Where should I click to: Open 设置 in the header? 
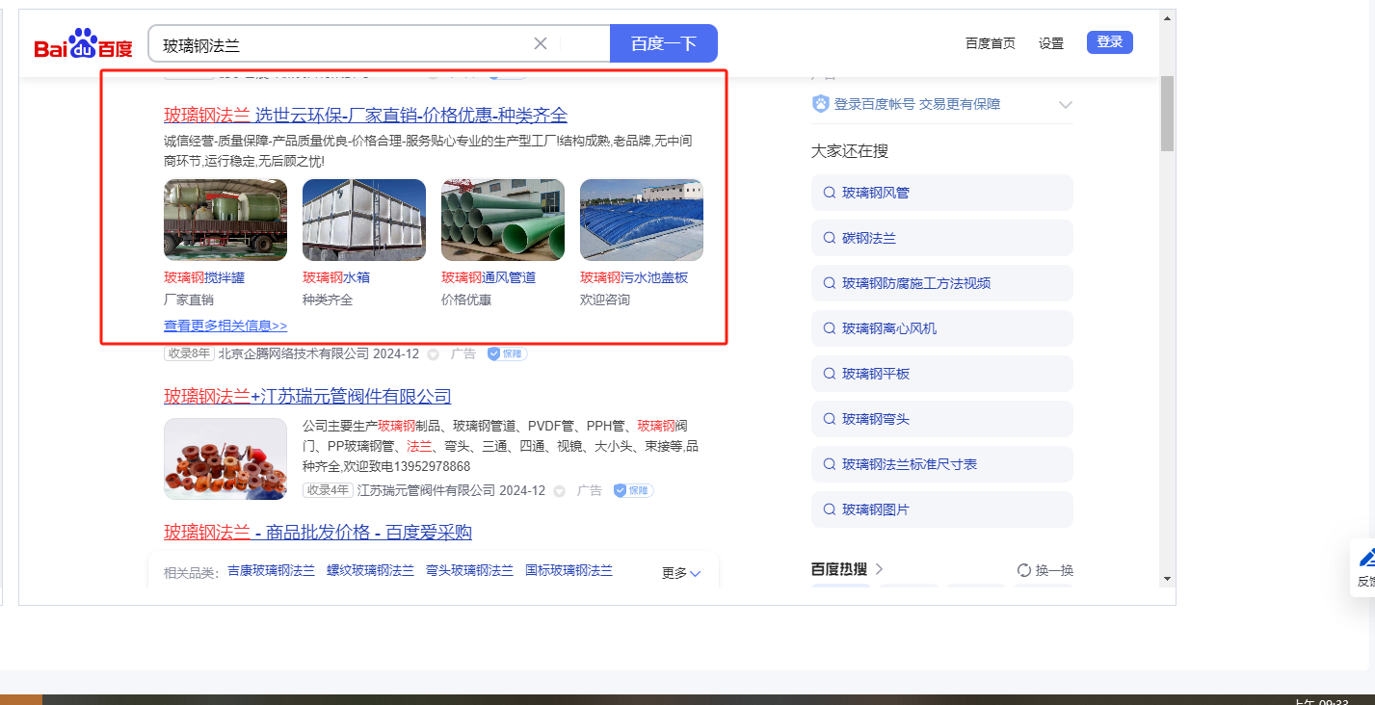tap(1051, 43)
